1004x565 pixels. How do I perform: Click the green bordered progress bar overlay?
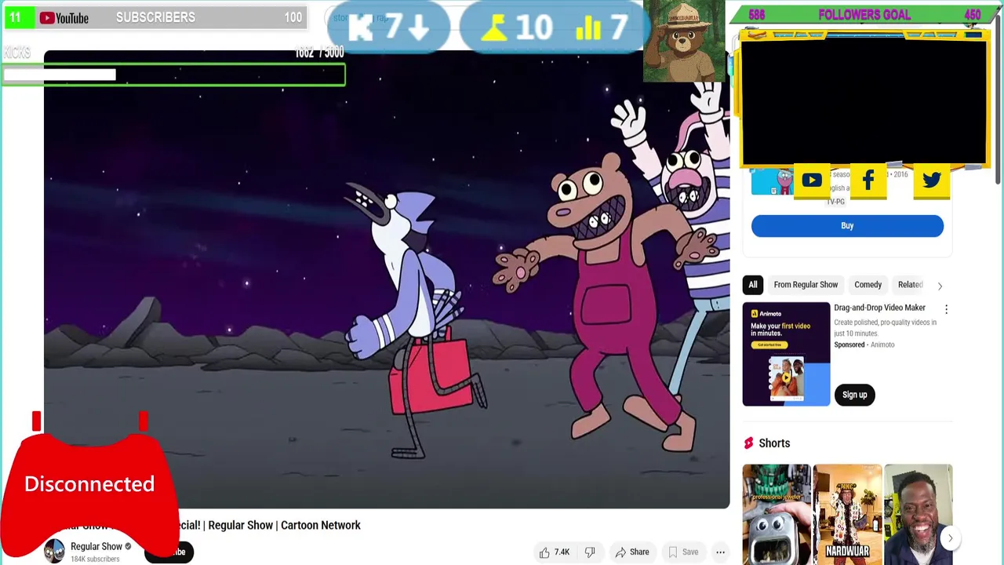click(x=173, y=75)
